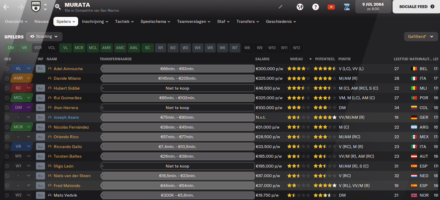Click the person icon beside Orlando Rico
This screenshot has width=440, height=200.
tap(50, 137)
